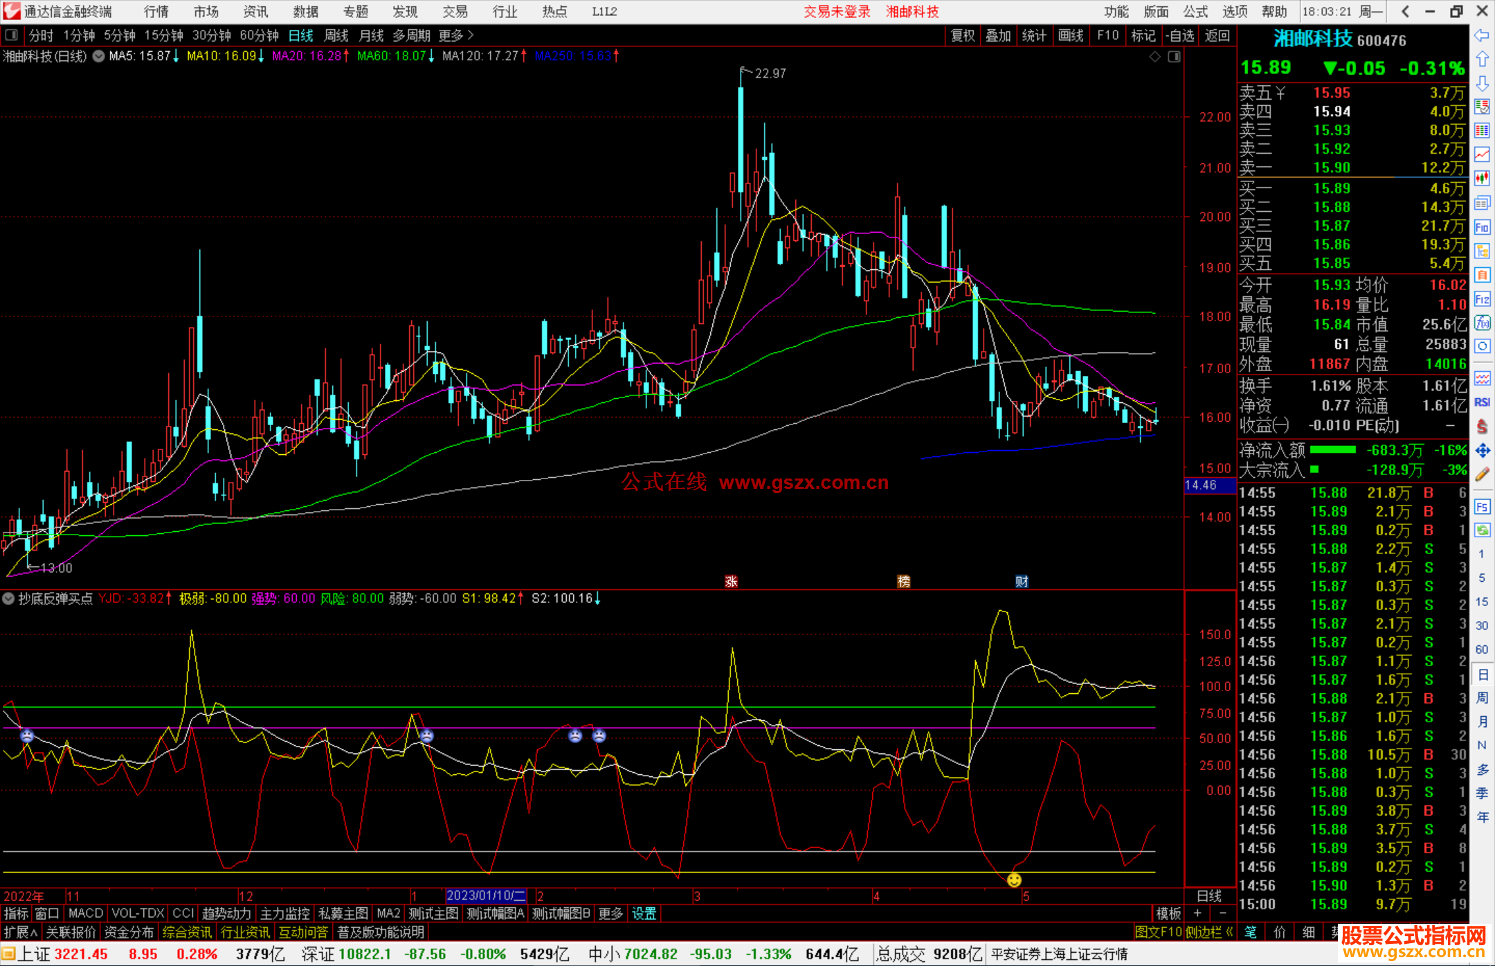
Task: Click the RSI indicator sidebar icon
Action: pyautogui.click(x=1482, y=402)
